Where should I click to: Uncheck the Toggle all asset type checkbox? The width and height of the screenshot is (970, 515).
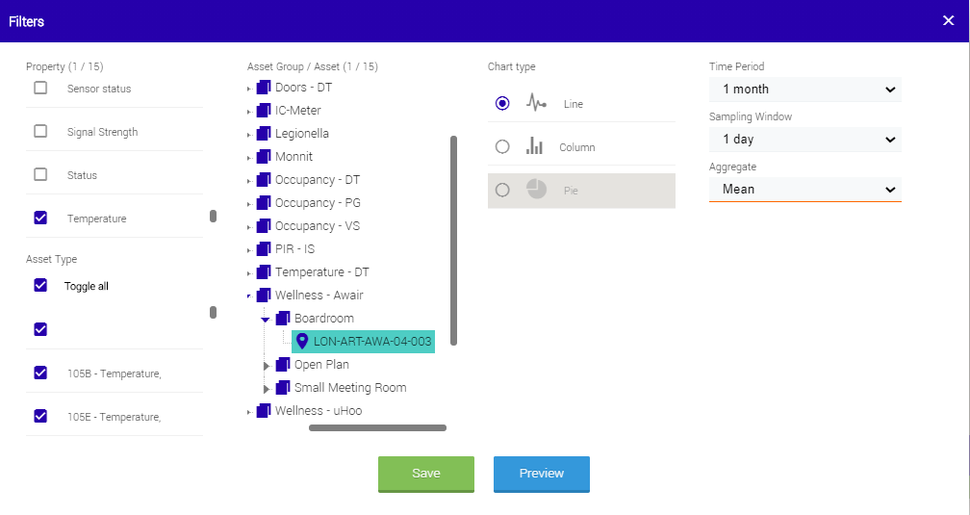pos(40,285)
